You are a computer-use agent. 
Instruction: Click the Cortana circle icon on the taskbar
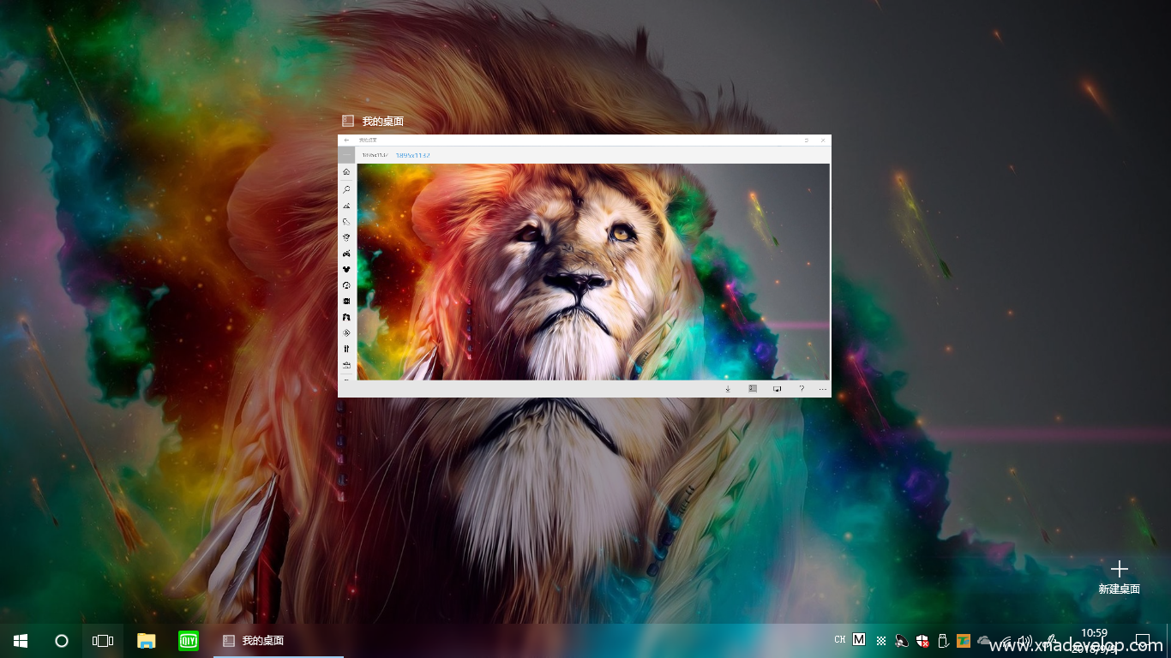(62, 640)
